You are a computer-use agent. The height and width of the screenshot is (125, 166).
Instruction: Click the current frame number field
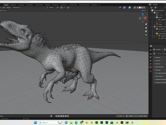point(120,116)
